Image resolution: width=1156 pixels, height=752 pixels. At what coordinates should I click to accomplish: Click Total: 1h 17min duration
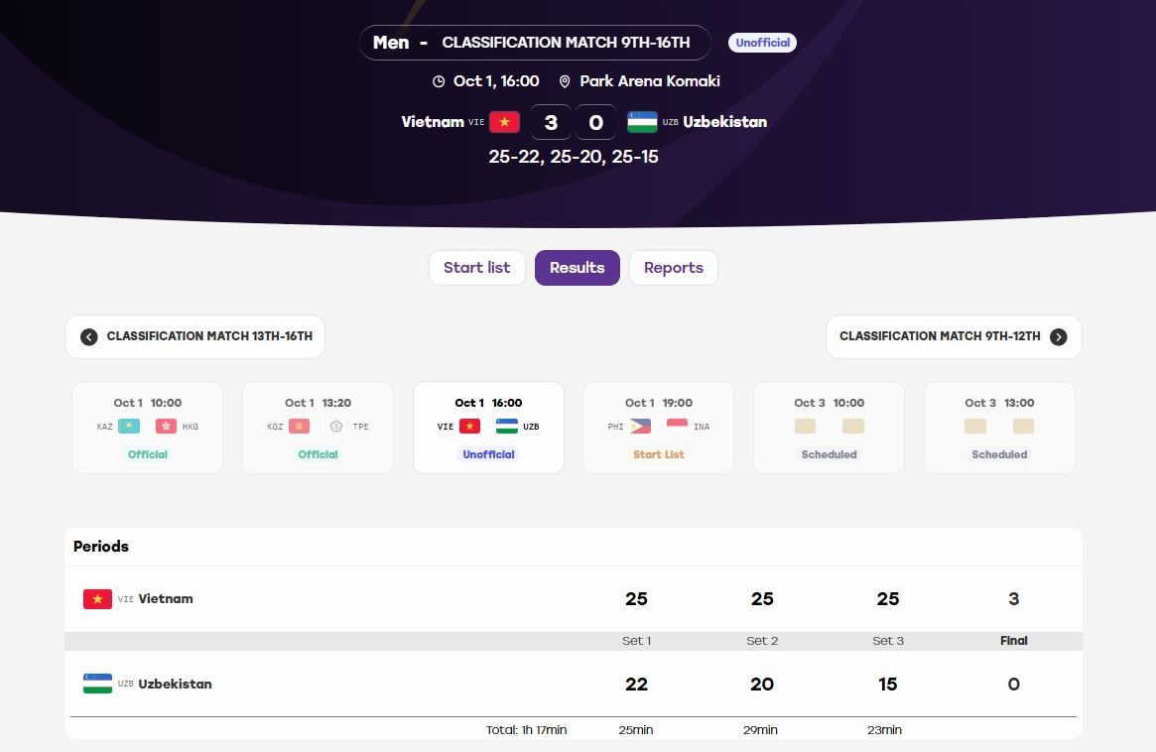[x=526, y=730]
